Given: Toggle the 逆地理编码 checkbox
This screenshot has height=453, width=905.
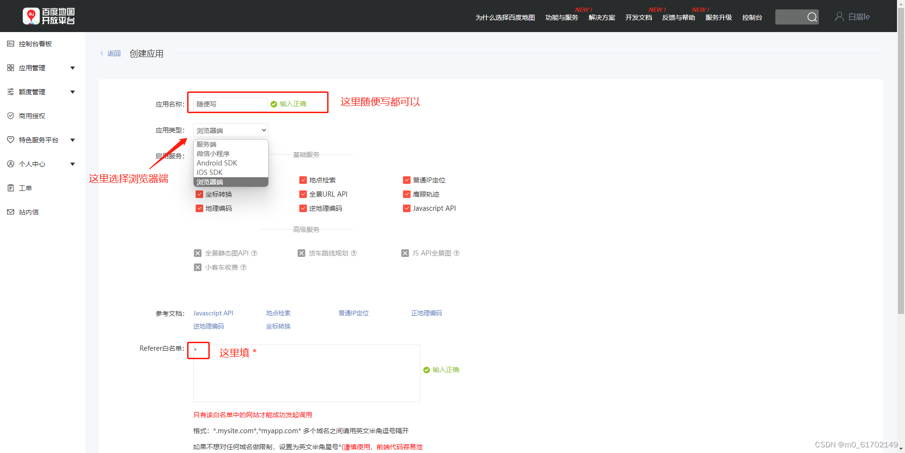Looking at the screenshot, I should point(303,208).
